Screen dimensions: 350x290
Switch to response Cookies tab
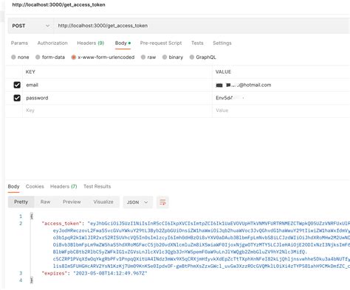[x=35, y=186]
